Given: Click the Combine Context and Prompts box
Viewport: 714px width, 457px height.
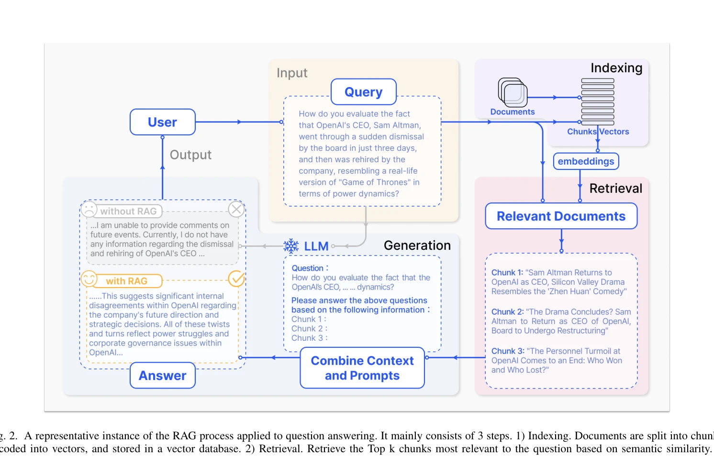Looking at the screenshot, I should [x=362, y=368].
